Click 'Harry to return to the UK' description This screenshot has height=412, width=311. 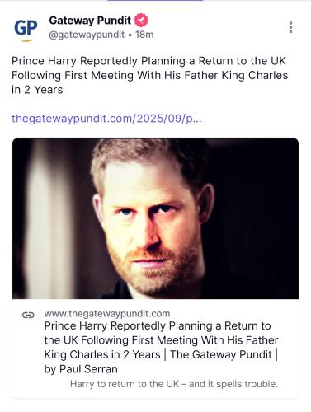tap(125, 384)
